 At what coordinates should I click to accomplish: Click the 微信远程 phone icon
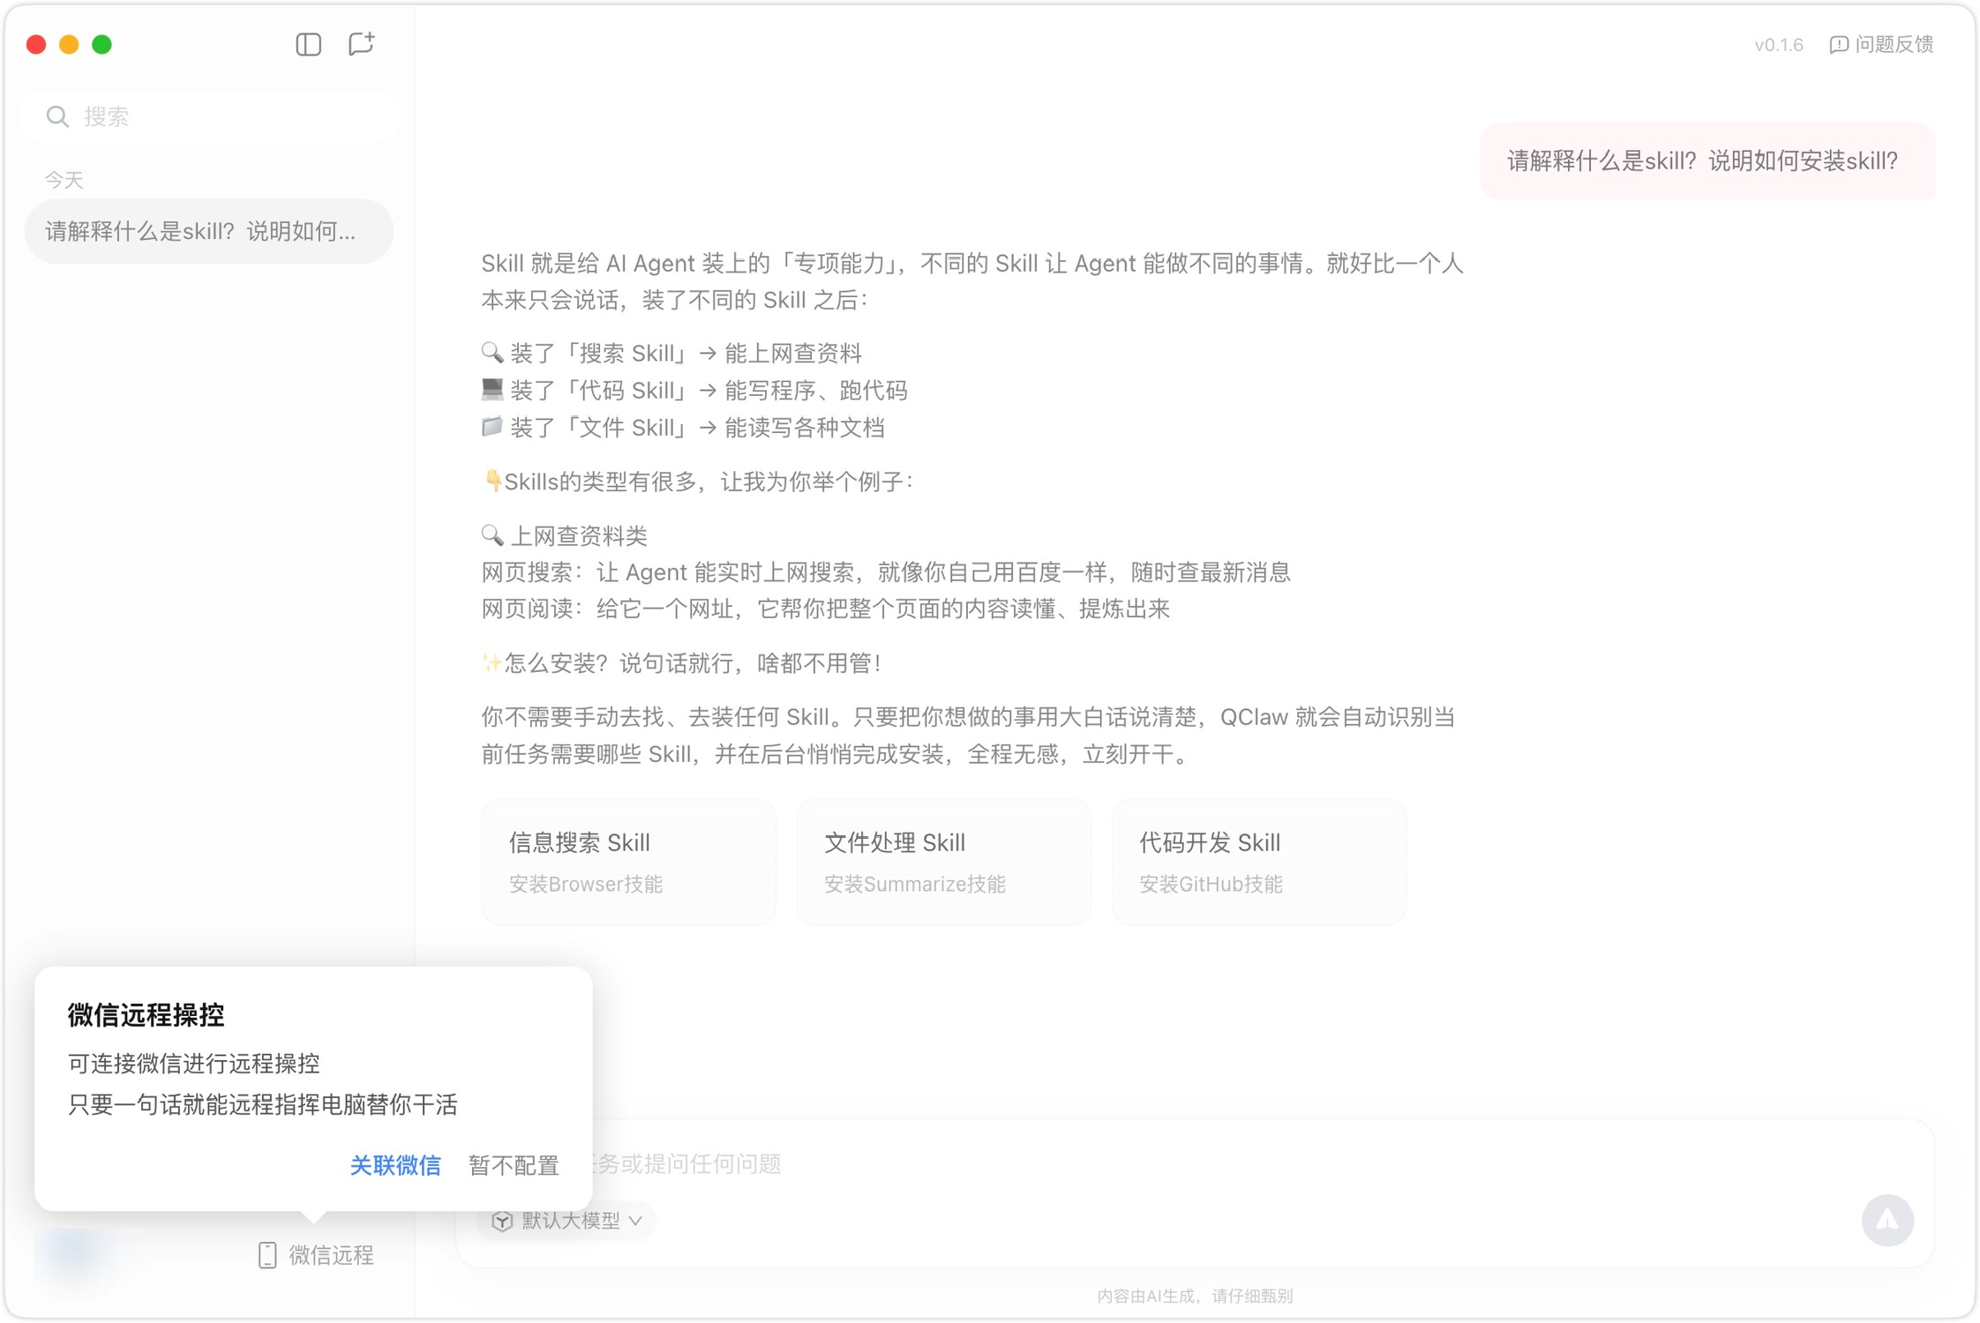coord(267,1254)
